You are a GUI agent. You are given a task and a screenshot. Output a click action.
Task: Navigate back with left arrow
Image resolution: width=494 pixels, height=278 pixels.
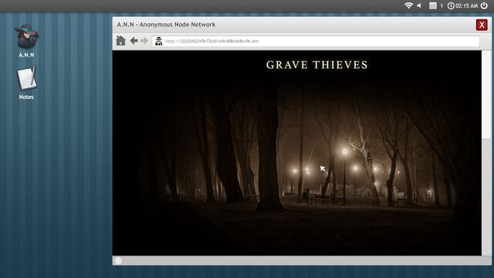134,41
